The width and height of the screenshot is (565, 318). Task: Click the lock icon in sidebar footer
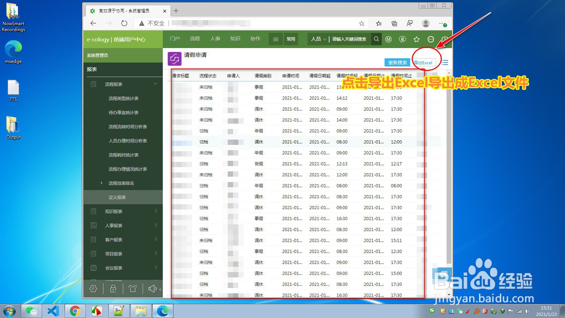coord(113,289)
